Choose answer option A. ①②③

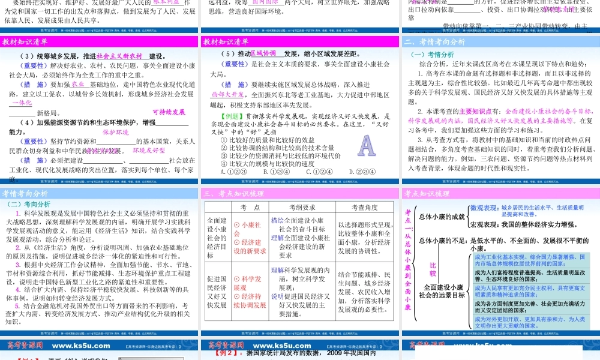point(233,172)
